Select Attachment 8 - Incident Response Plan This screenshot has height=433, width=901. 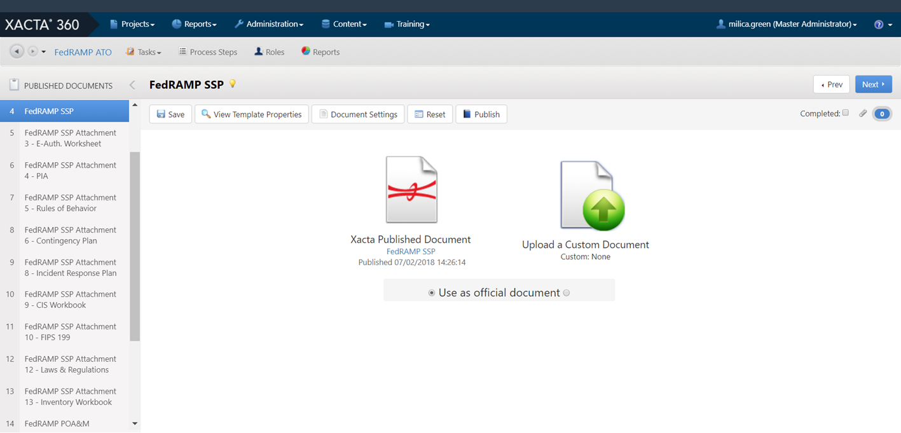point(64,268)
